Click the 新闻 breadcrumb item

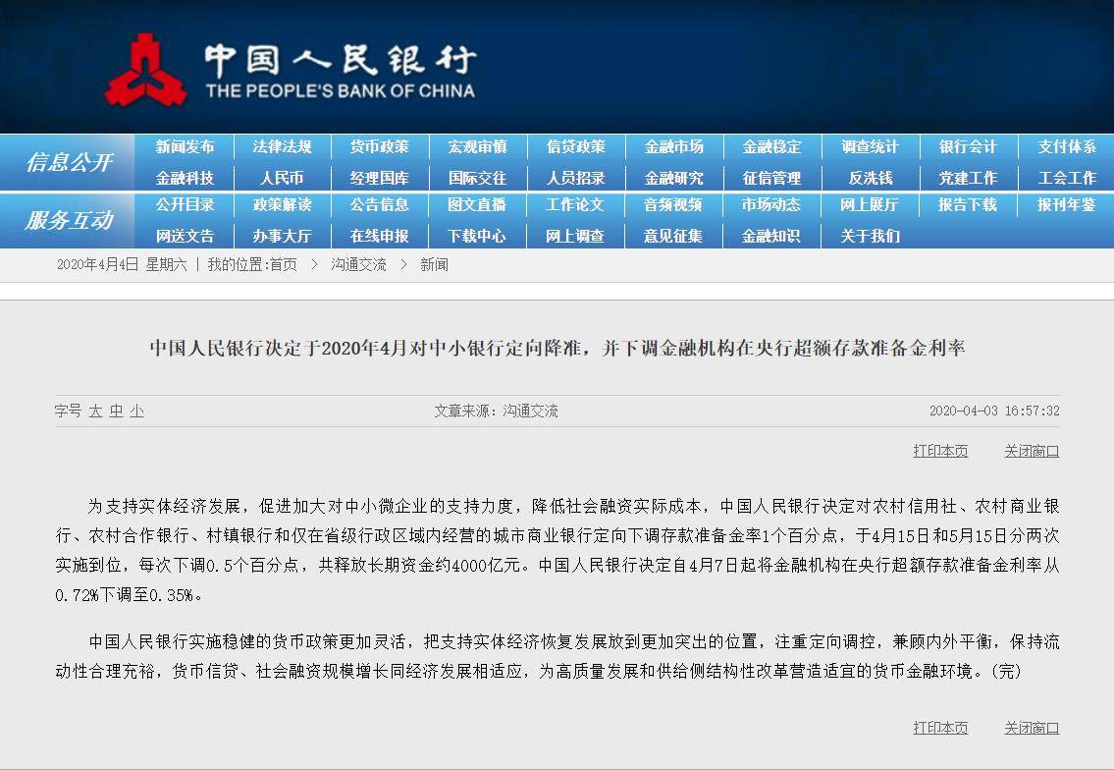[434, 264]
